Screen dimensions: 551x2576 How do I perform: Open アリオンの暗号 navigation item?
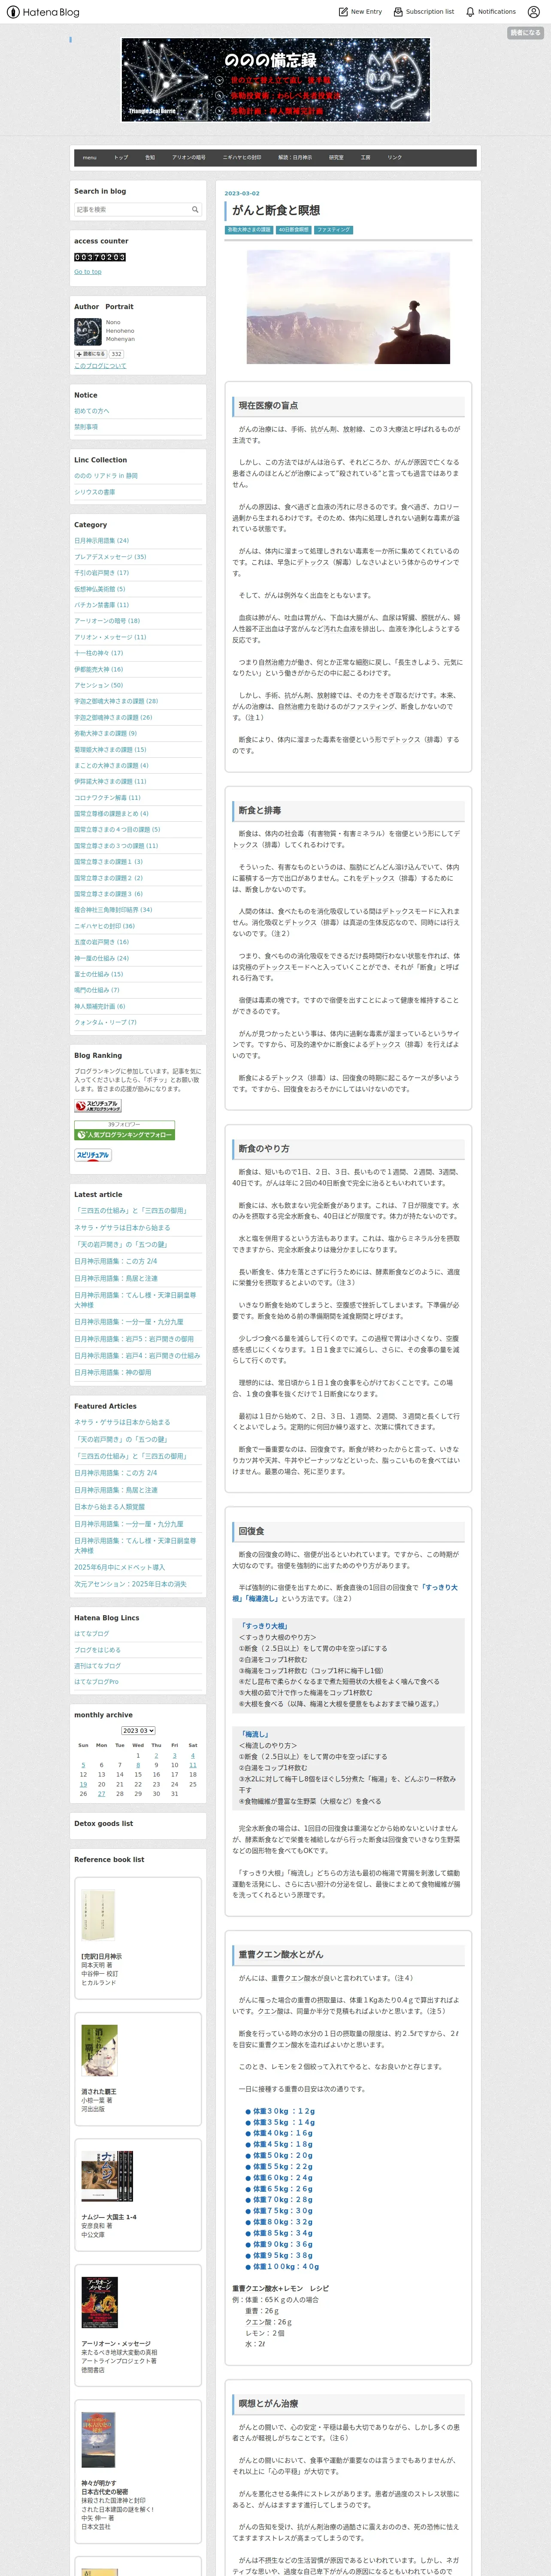tap(189, 157)
